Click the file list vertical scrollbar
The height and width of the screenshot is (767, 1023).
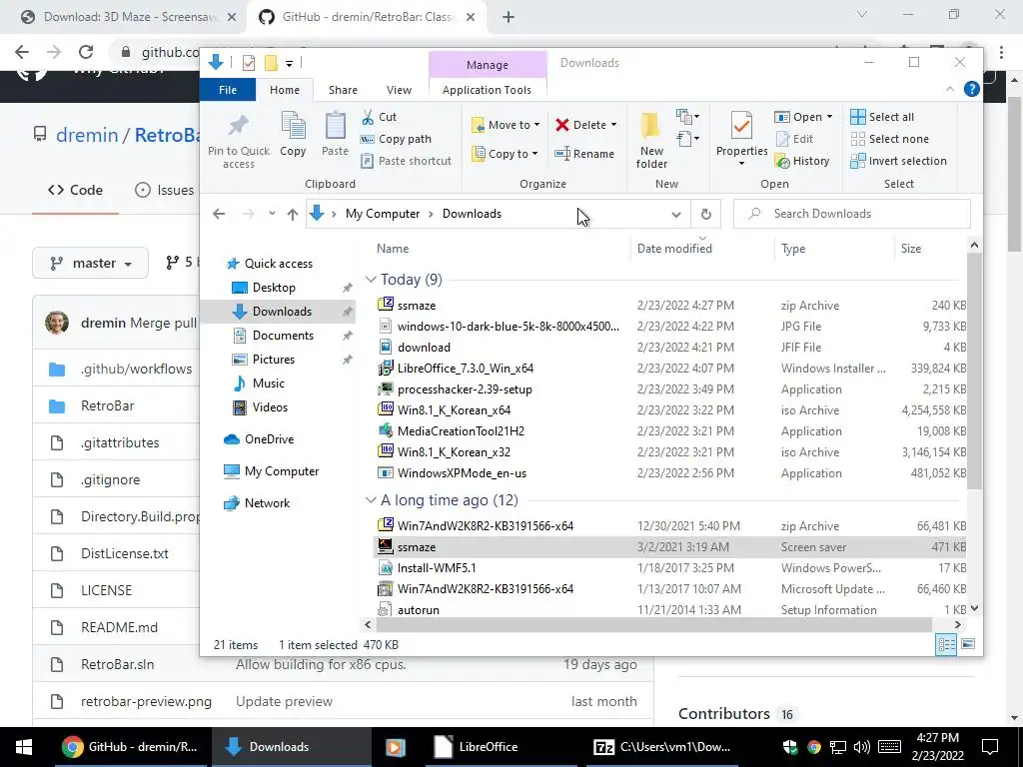pos(974,370)
